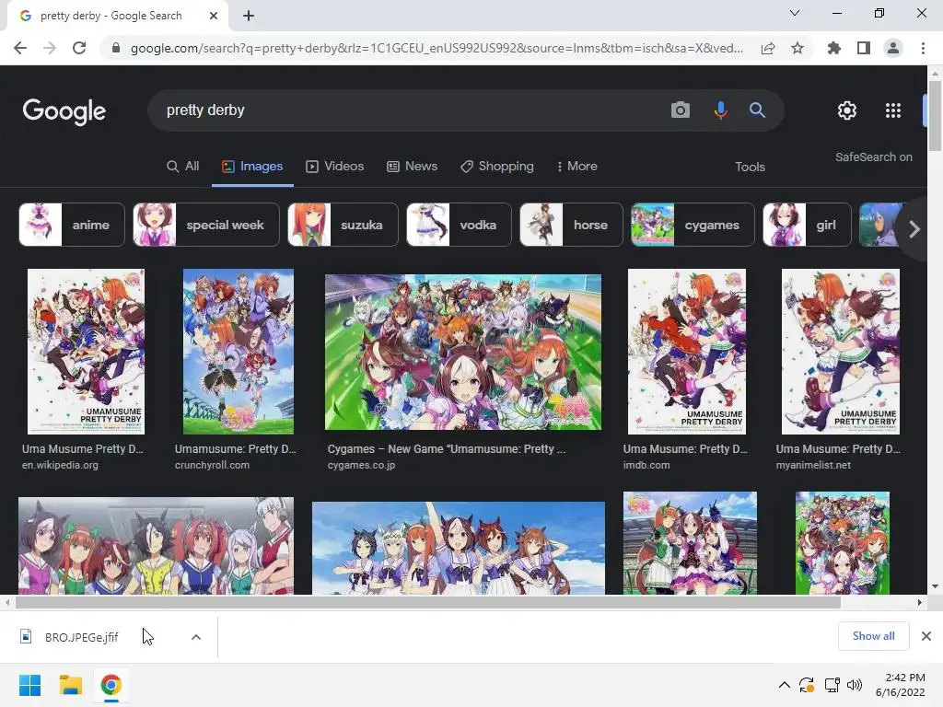Filter images by the anime chip

[x=72, y=225]
